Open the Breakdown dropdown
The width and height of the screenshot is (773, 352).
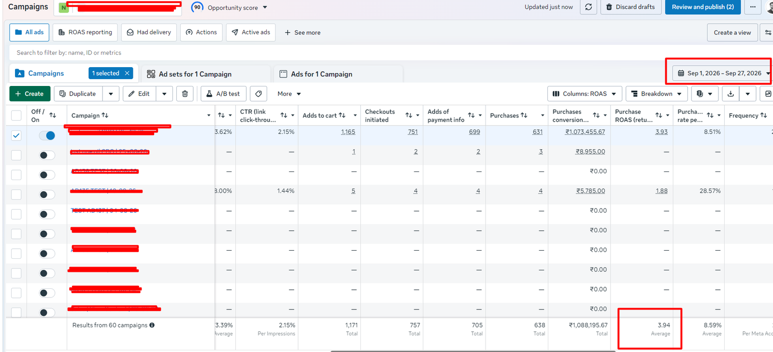click(x=657, y=94)
